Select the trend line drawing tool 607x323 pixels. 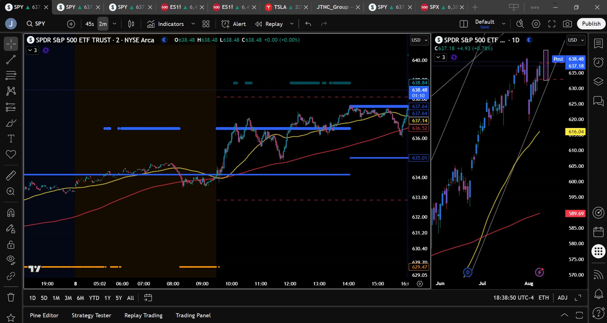[11, 60]
